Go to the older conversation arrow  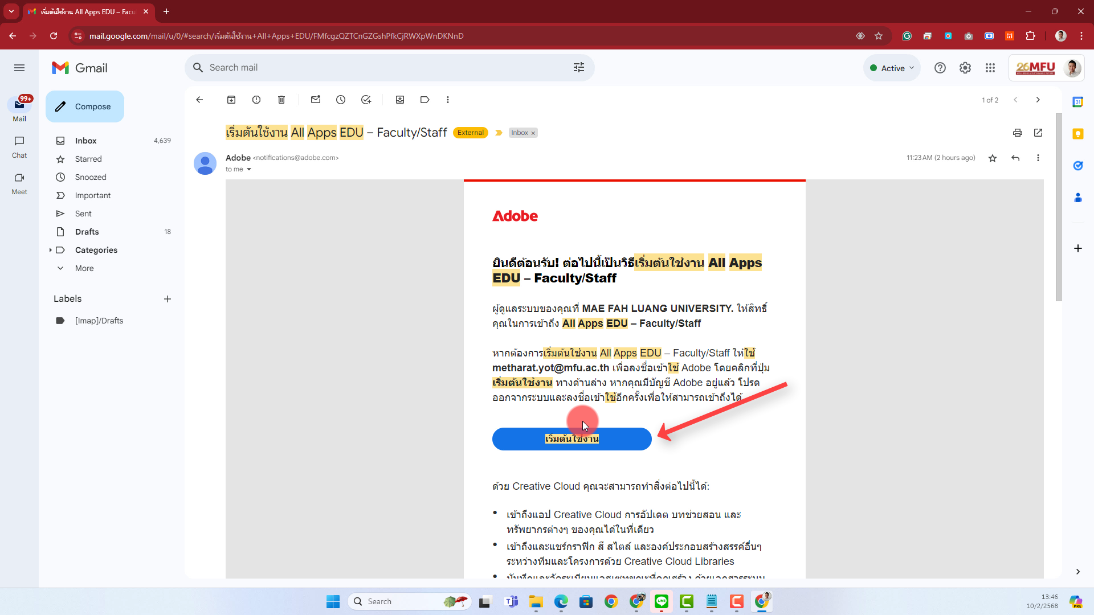(1038, 100)
